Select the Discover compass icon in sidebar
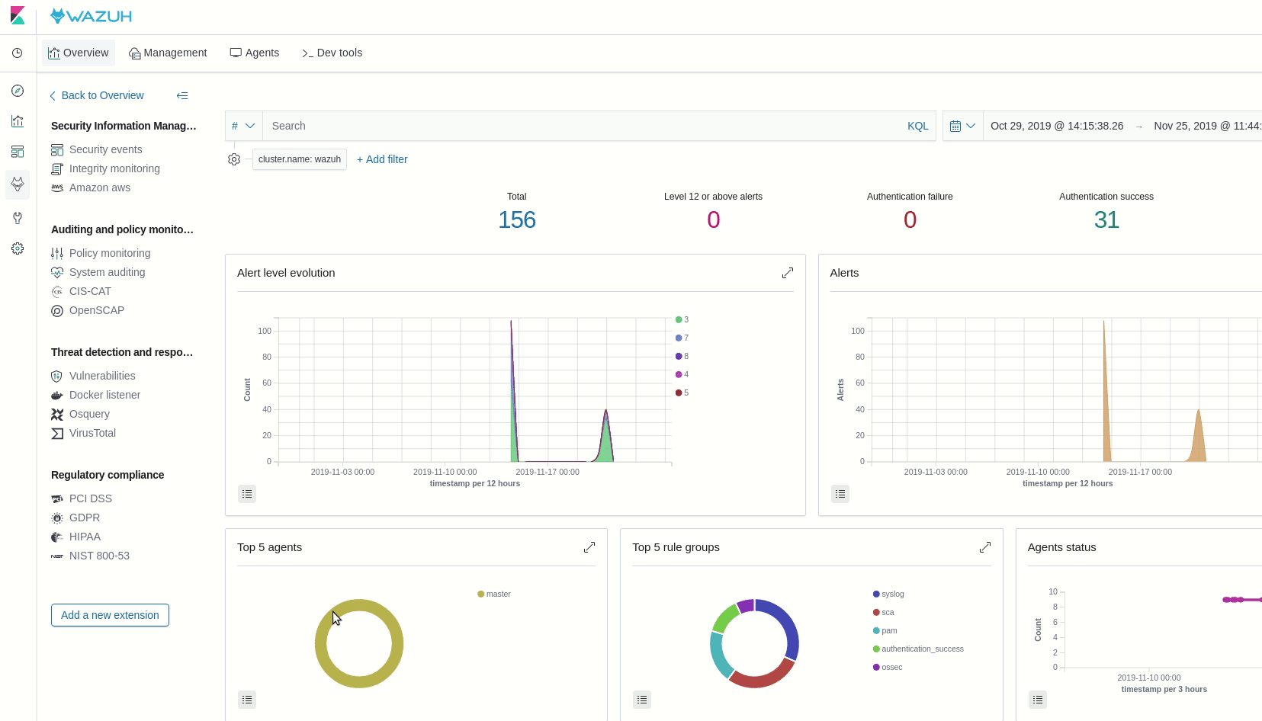Viewport: 1262px width, 721px height. click(18, 91)
